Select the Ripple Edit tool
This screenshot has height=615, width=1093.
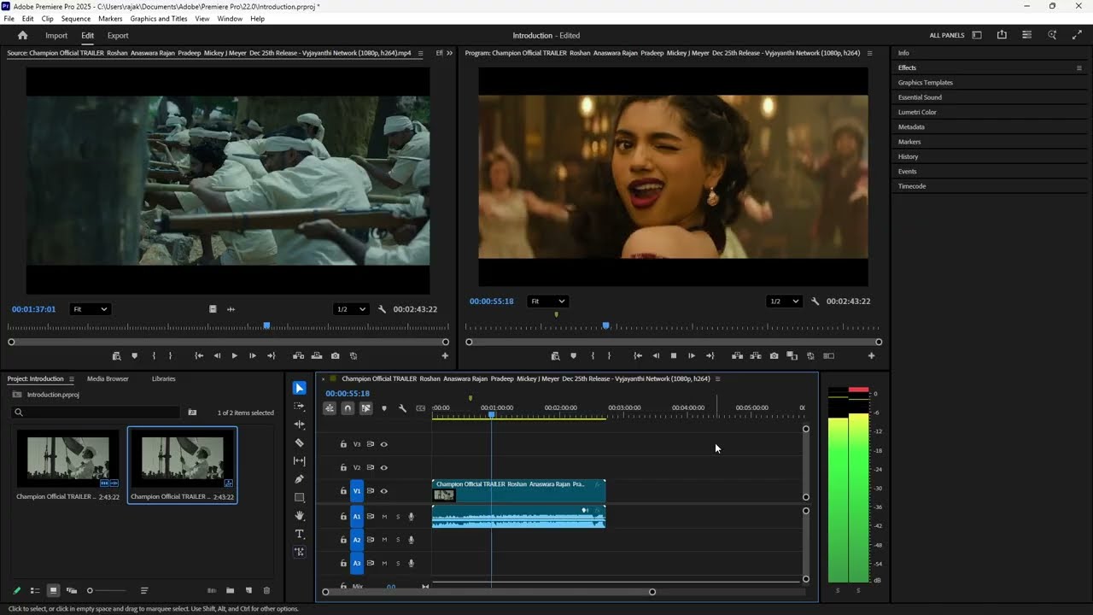(300, 425)
